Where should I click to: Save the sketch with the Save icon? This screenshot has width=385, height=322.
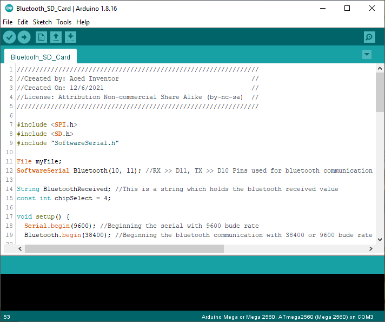70,37
